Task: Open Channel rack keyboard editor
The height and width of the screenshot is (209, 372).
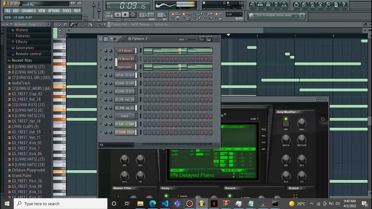Action: tap(209, 39)
